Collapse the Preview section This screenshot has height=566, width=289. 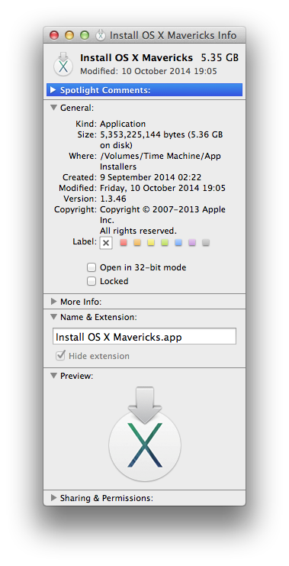click(53, 376)
